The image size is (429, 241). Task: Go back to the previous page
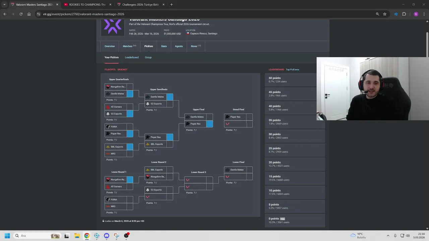click(5, 14)
